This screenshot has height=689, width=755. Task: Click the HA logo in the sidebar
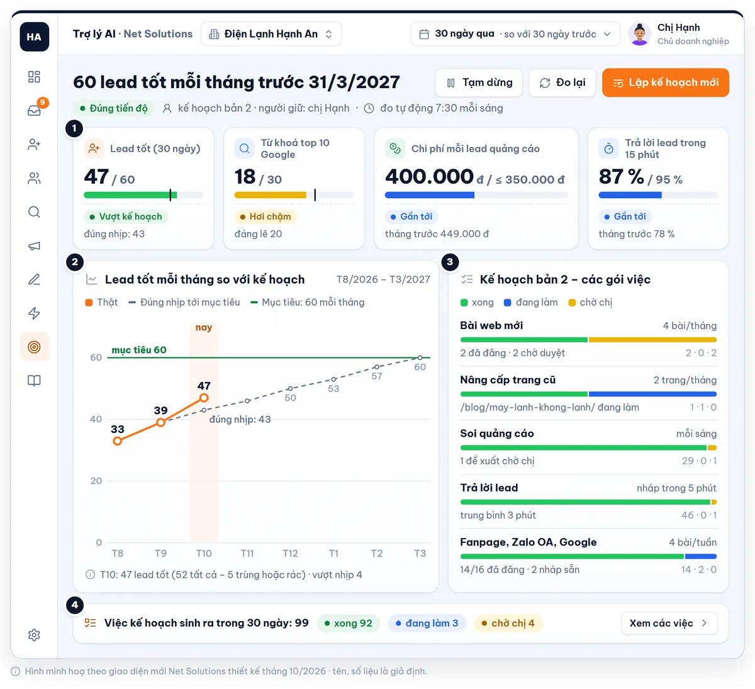[x=34, y=36]
